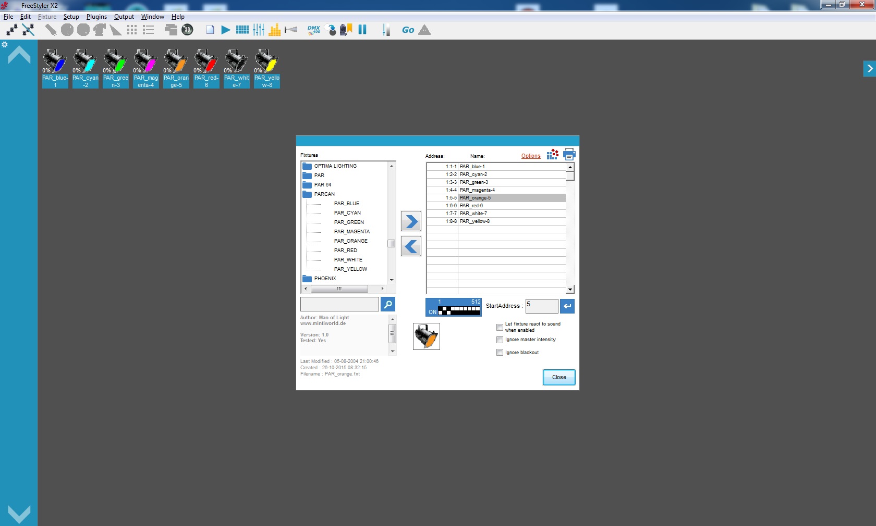Open the Setup menu
This screenshot has height=526, width=876.
pos(71,17)
